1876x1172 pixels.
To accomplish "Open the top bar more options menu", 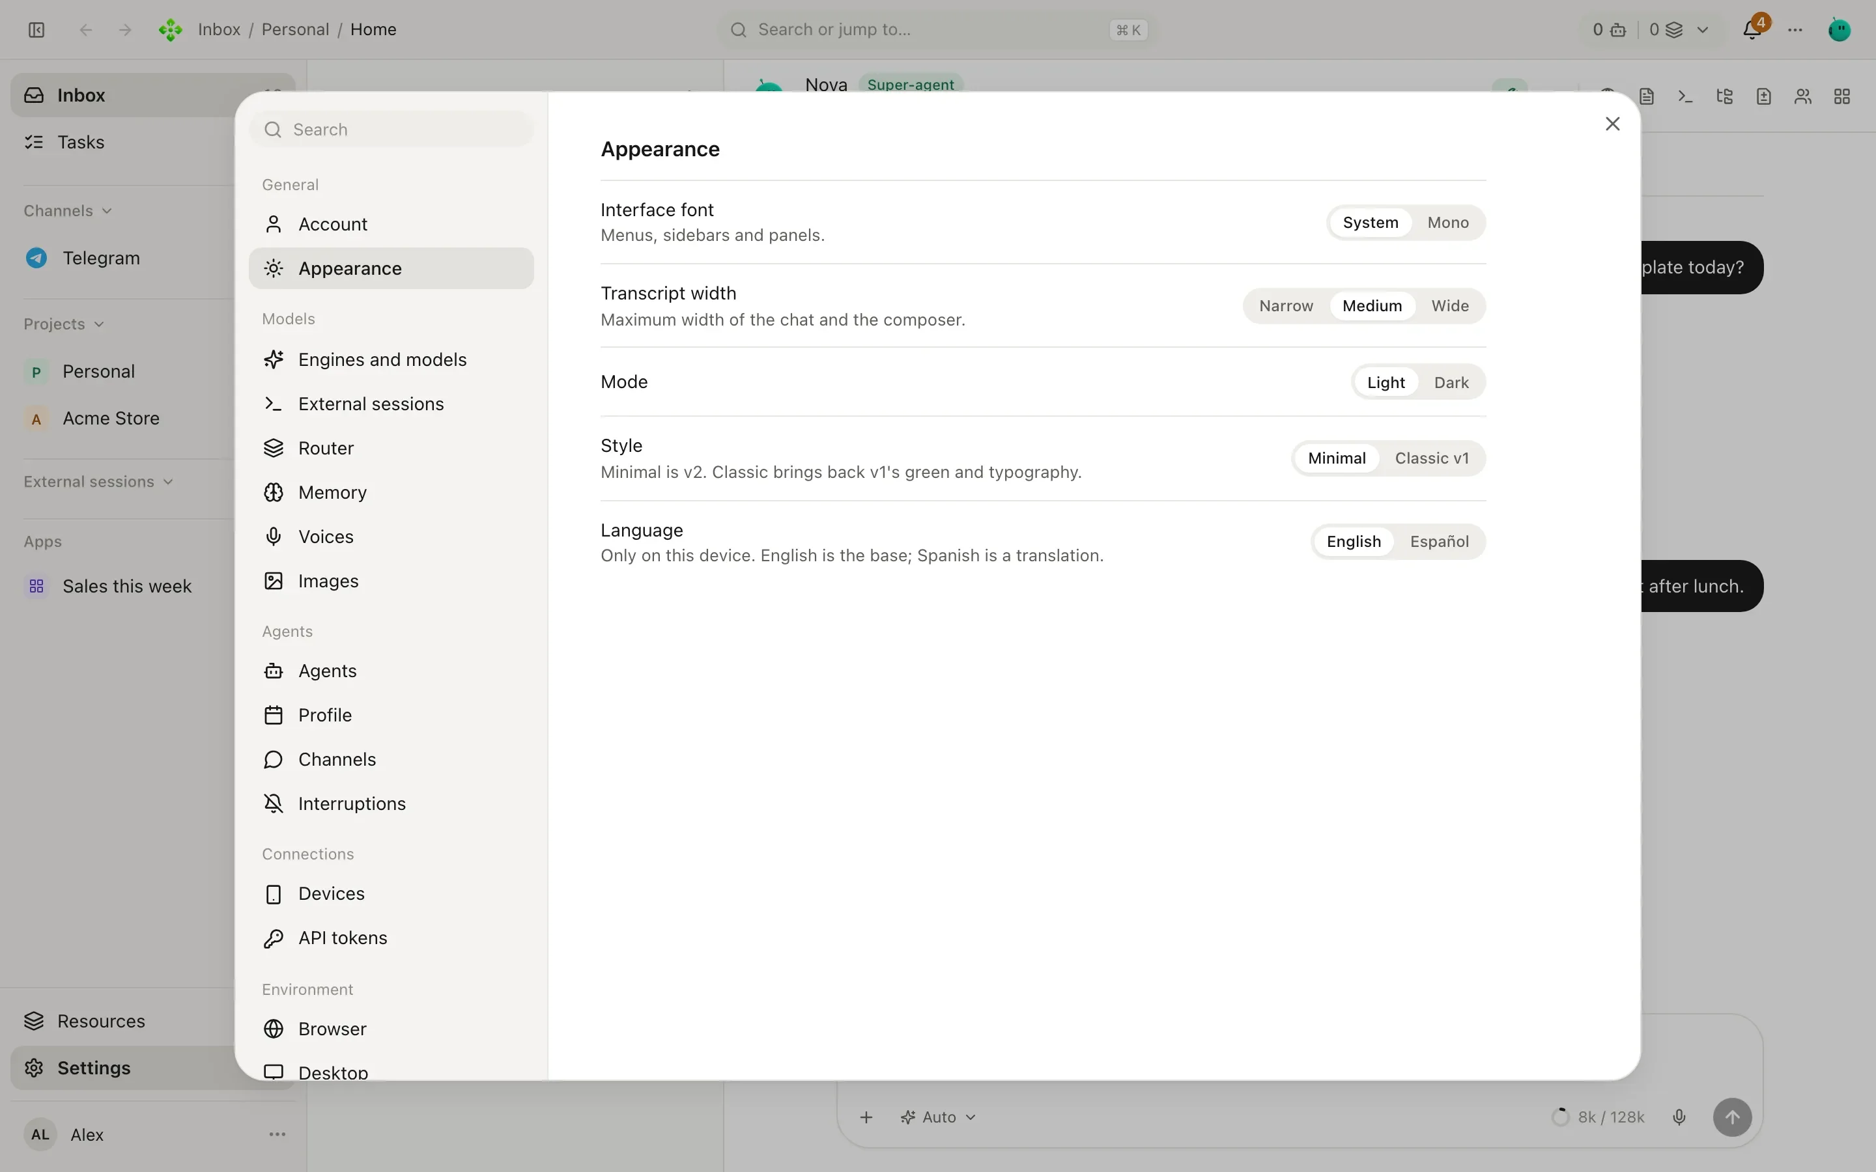I will [1795, 29].
